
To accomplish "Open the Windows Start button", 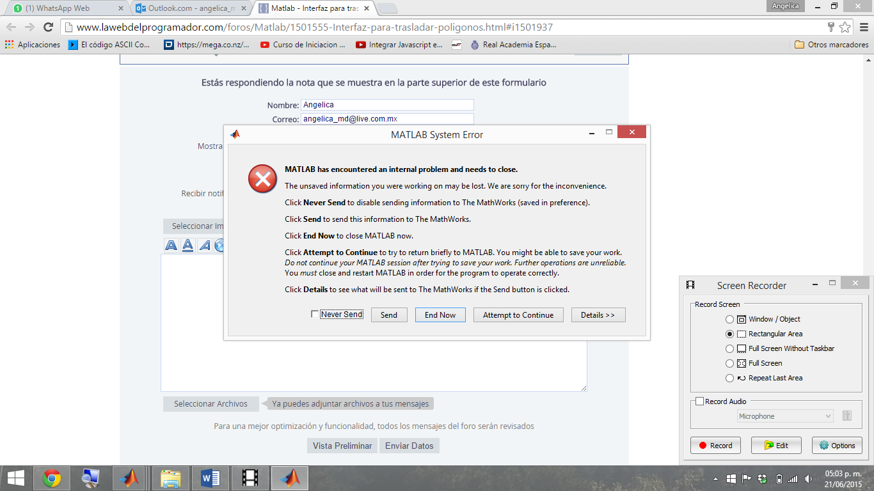I will pyautogui.click(x=16, y=478).
